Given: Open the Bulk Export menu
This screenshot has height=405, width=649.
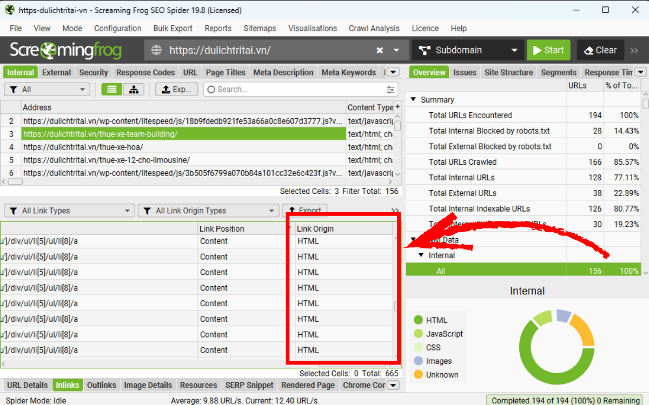Looking at the screenshot, I should (x=173, y=28).
